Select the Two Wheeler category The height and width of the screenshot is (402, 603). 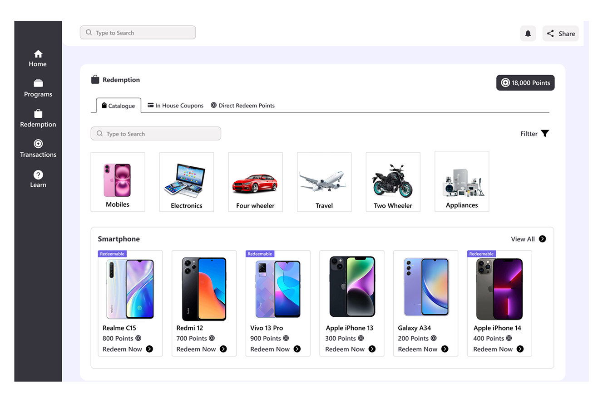point(393,182)
